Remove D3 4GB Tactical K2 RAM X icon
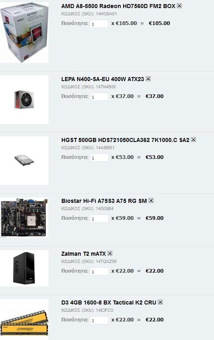 tap(160, 302)
